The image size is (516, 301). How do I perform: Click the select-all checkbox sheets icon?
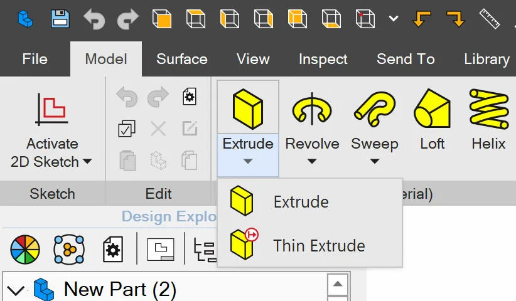(127, 129)
